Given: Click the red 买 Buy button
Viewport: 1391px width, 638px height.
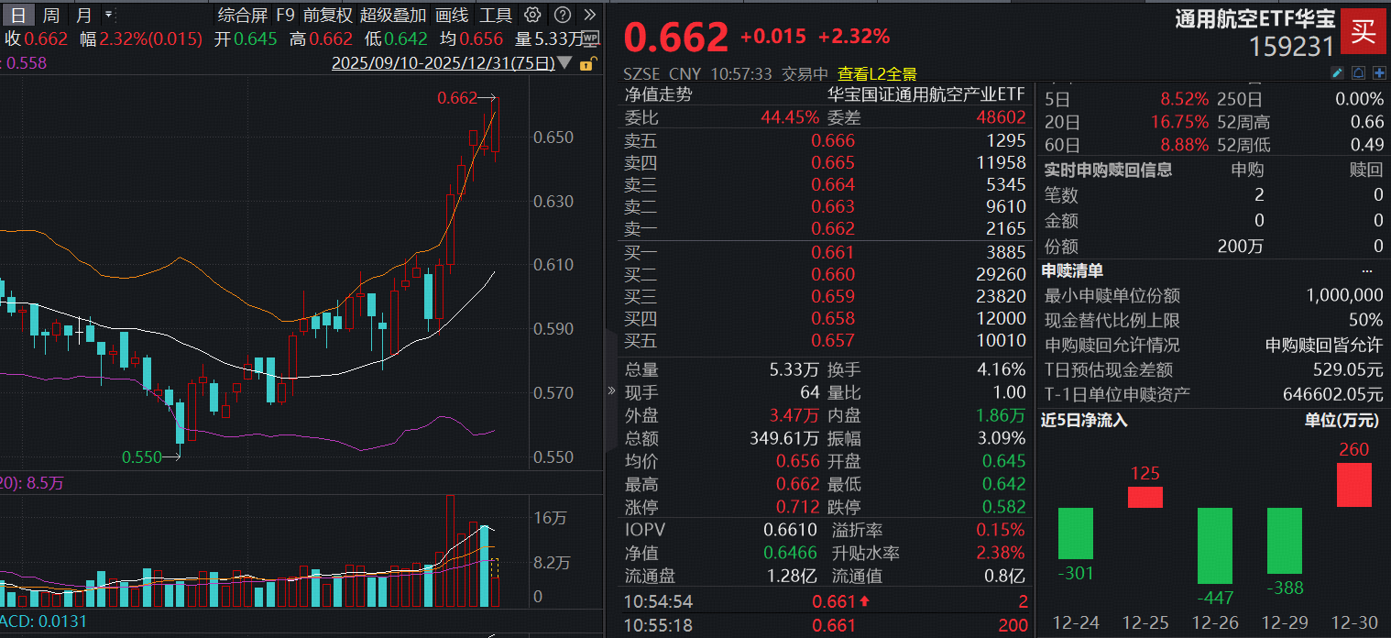Looking at the screenshot, I should (1363, 30).
